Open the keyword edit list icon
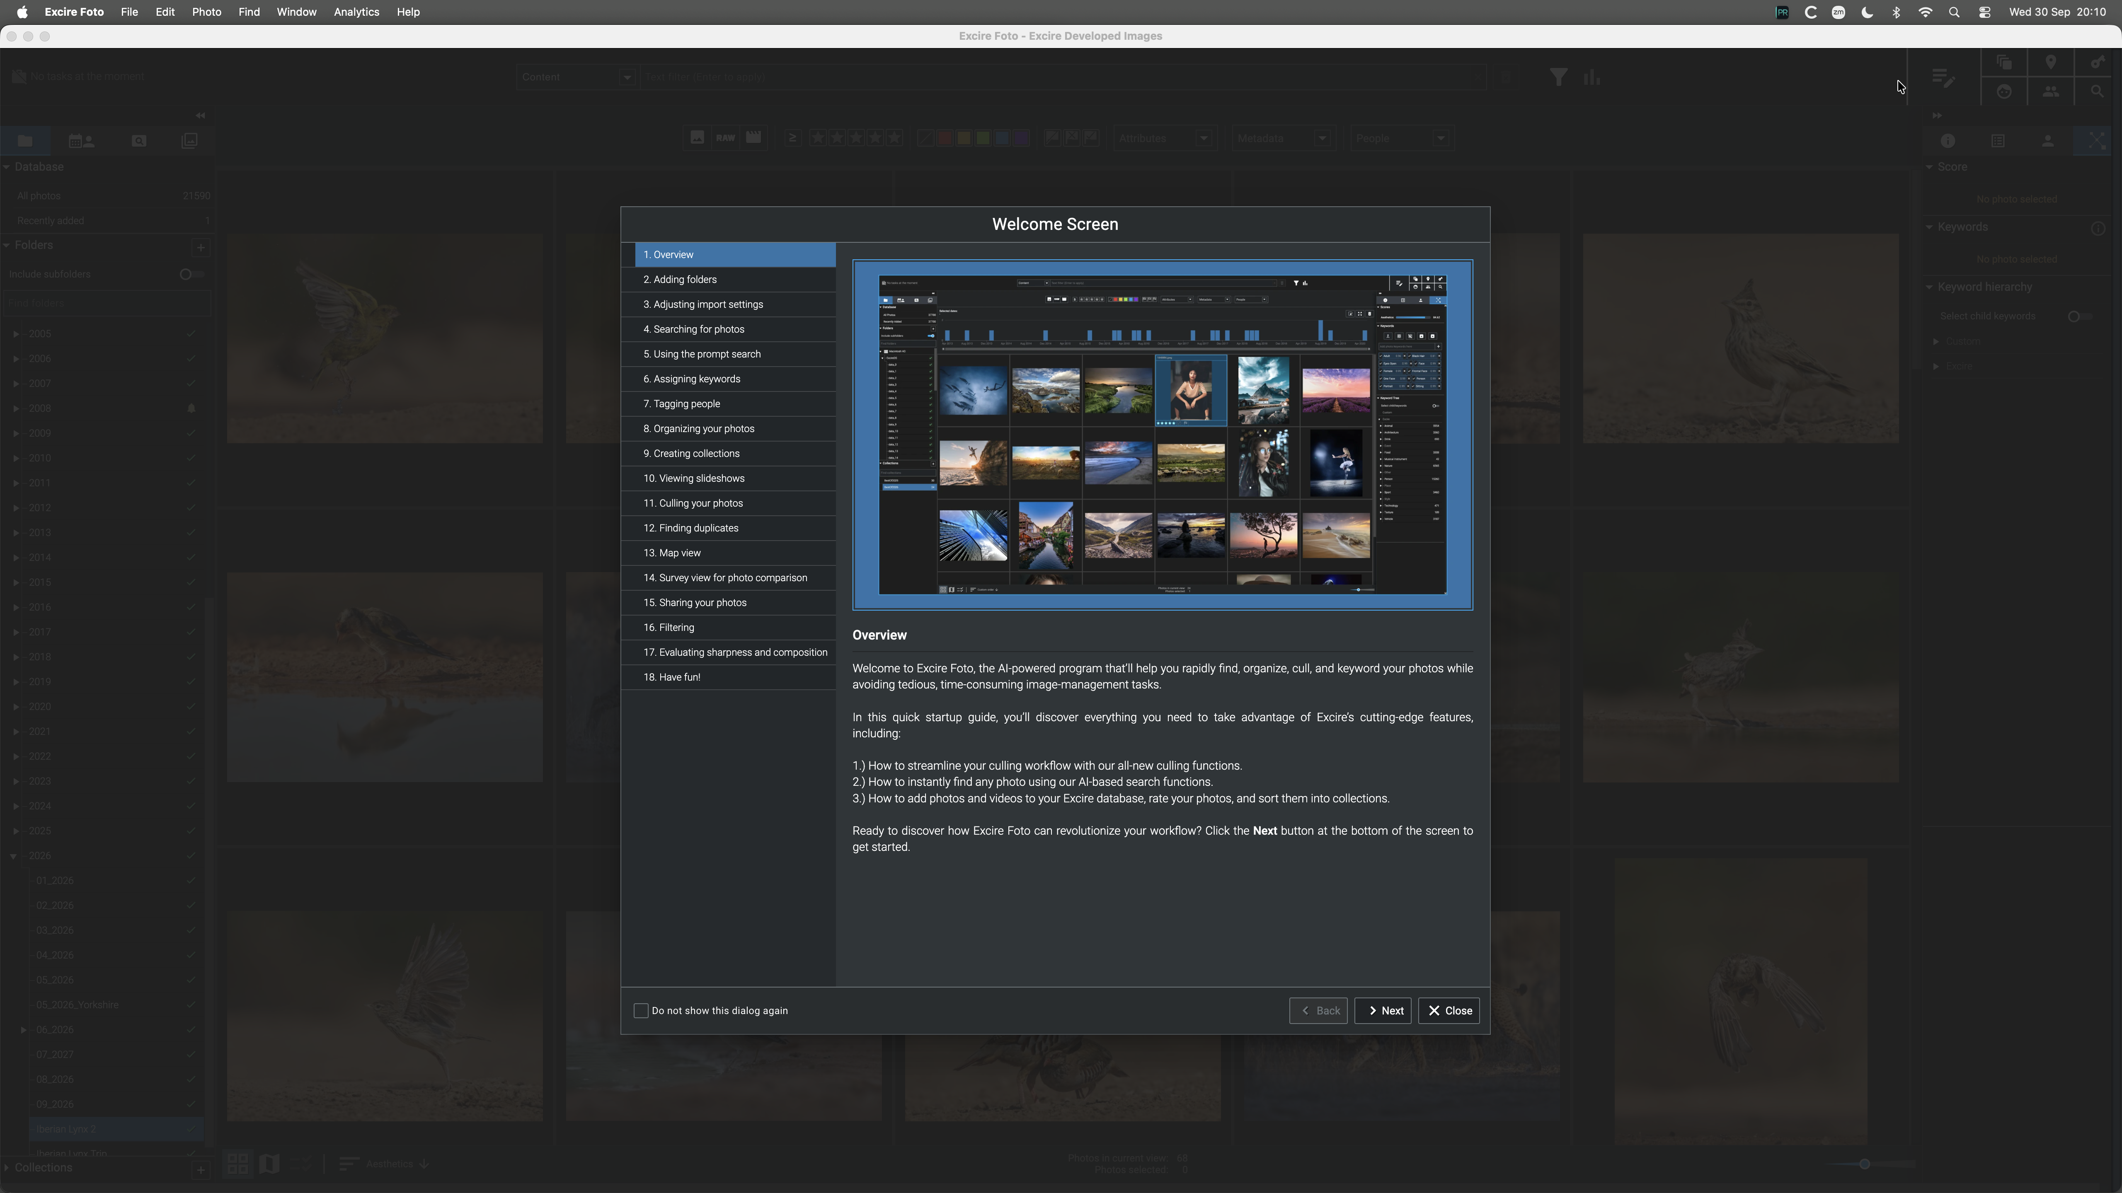 pyautogui.click(x=1943, y=77)
